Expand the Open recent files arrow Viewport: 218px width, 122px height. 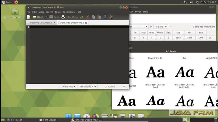pos(46,17)
